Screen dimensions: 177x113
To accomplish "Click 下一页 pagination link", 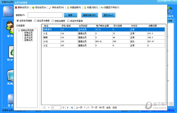I will [94, 107].
